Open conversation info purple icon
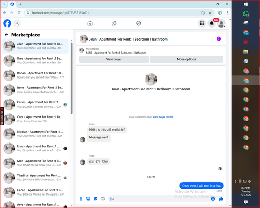The image size is (260, 208). pos(219,39)
